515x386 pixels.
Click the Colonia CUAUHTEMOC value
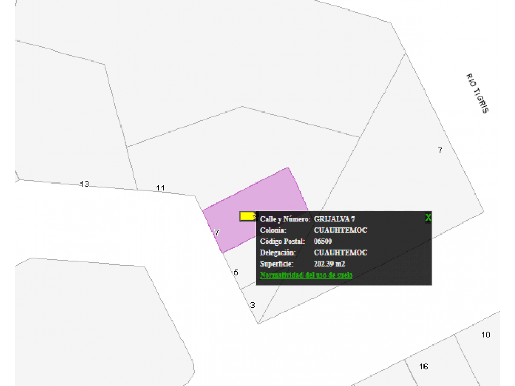tap(340, 230)
